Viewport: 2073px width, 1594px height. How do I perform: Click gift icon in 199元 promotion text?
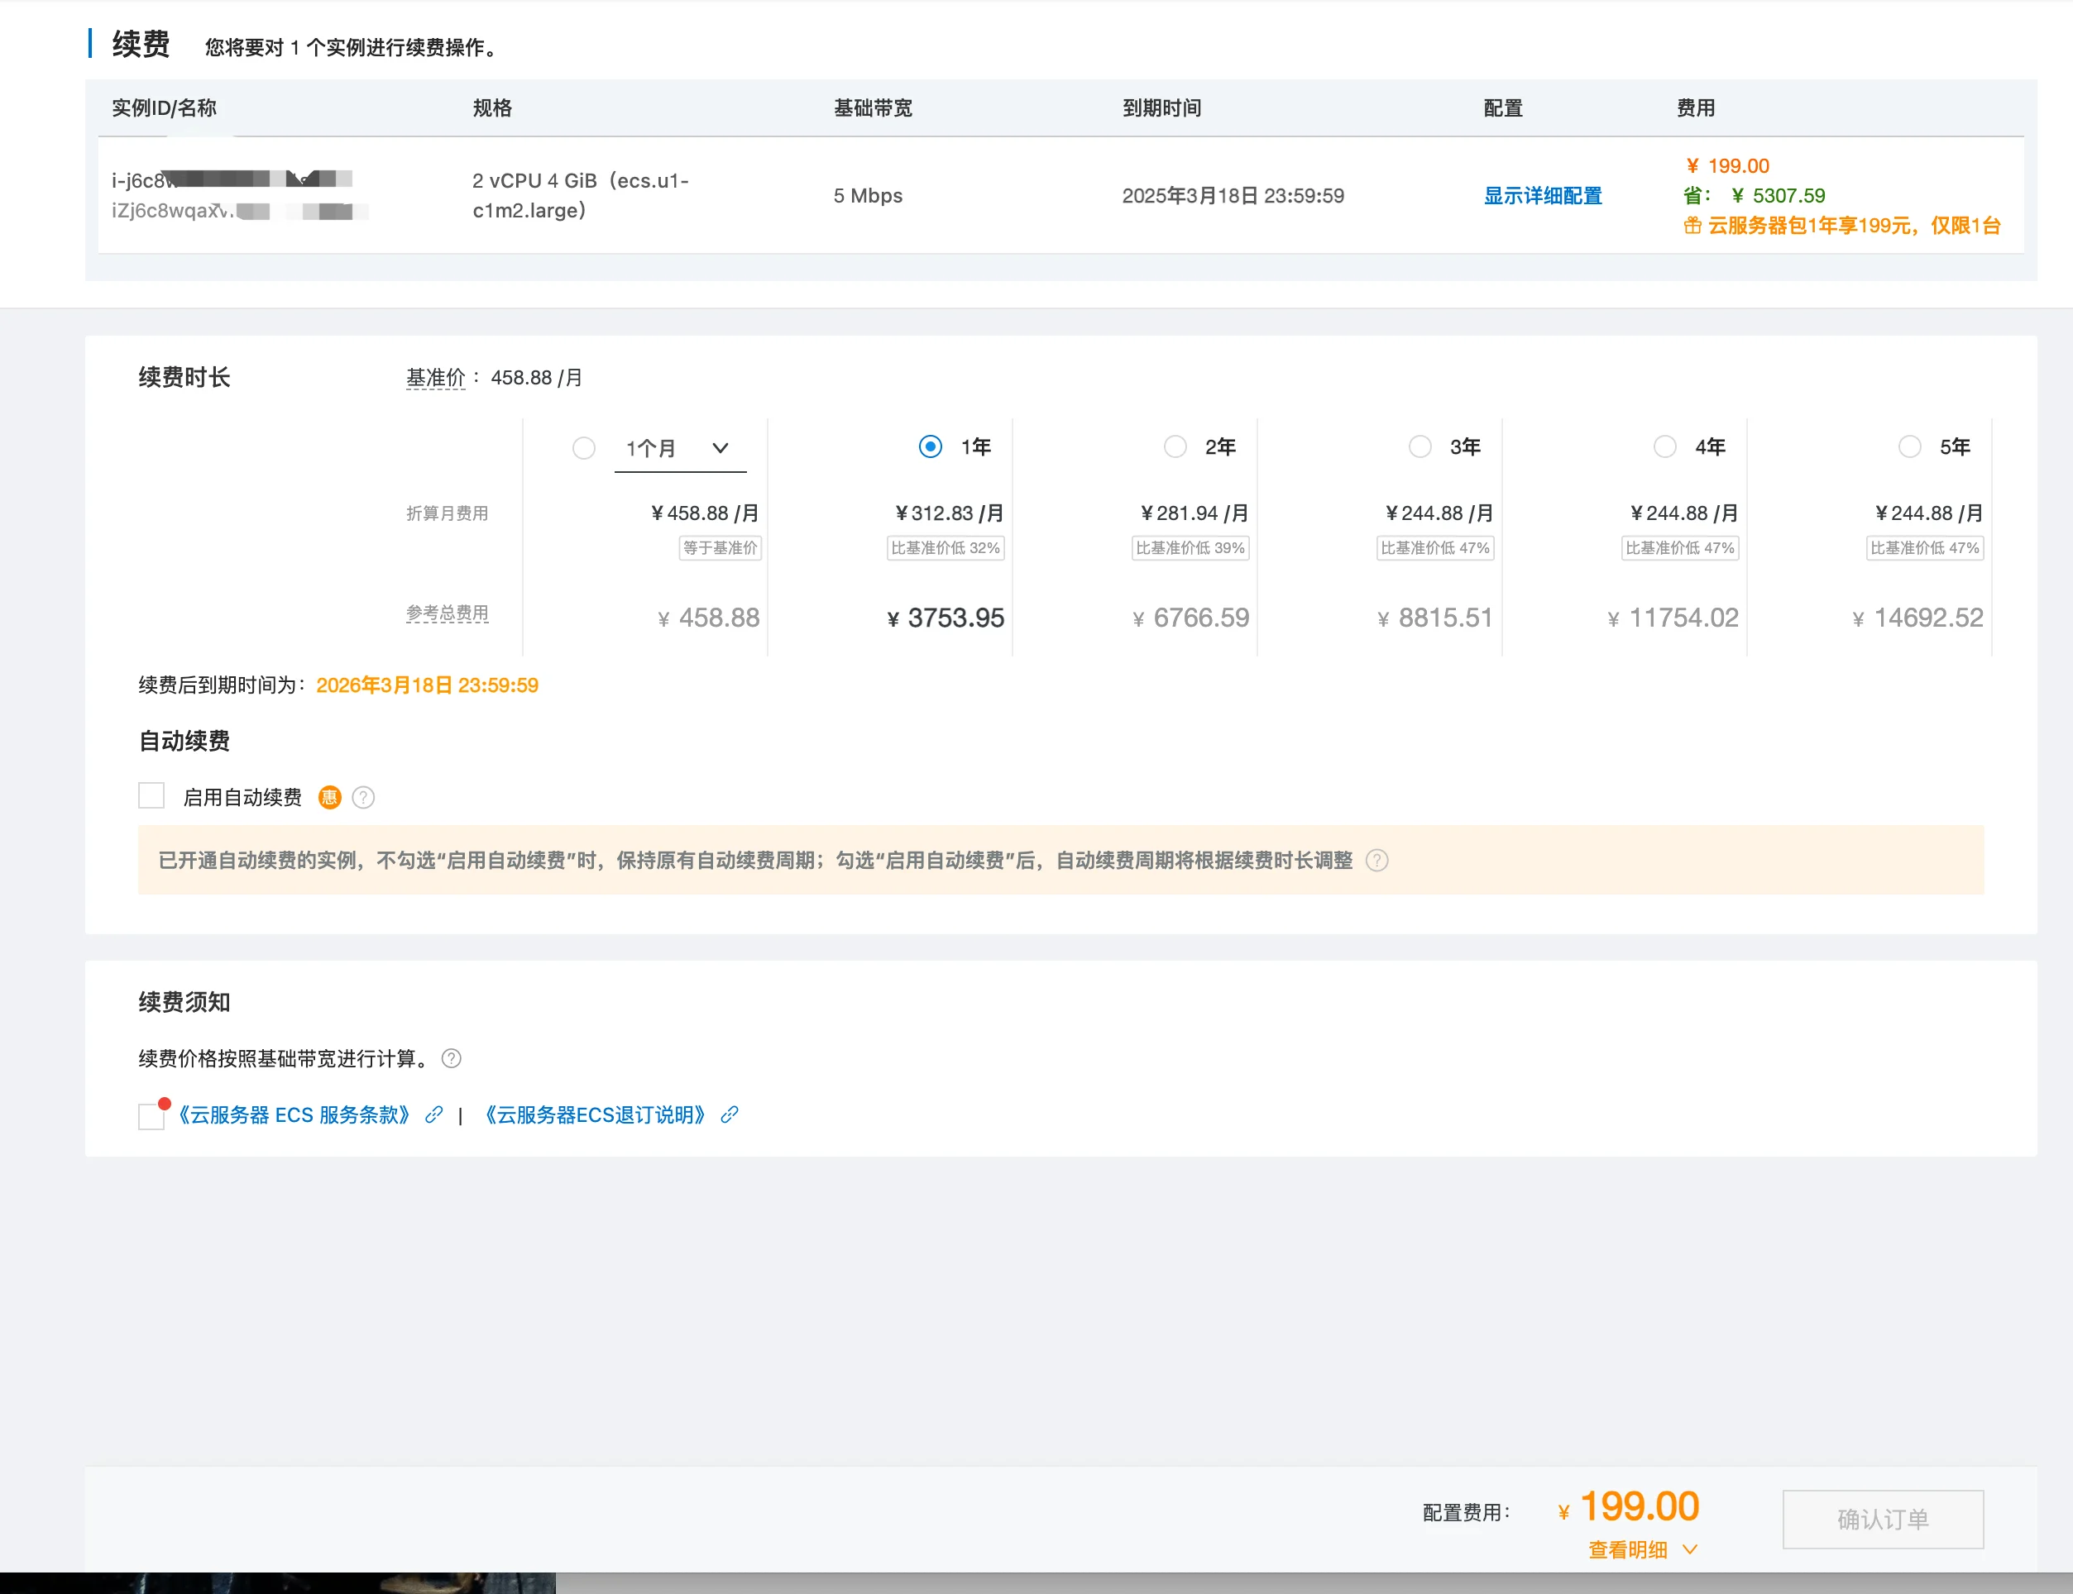point(1692,226)
